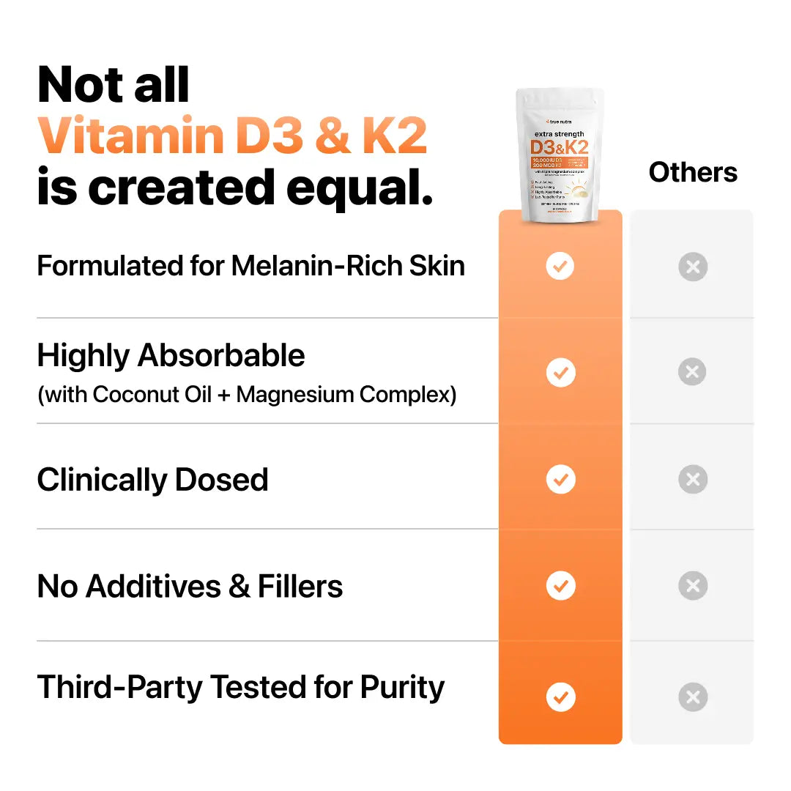
Task: Click the gray X beside Highly Absorbable
Action: click(x=692, y=372)
